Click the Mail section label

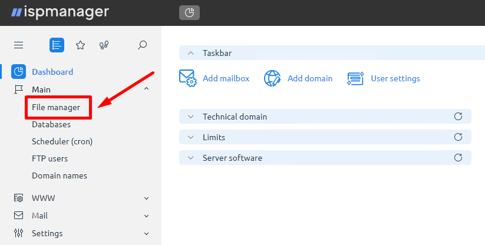(39, 216)
